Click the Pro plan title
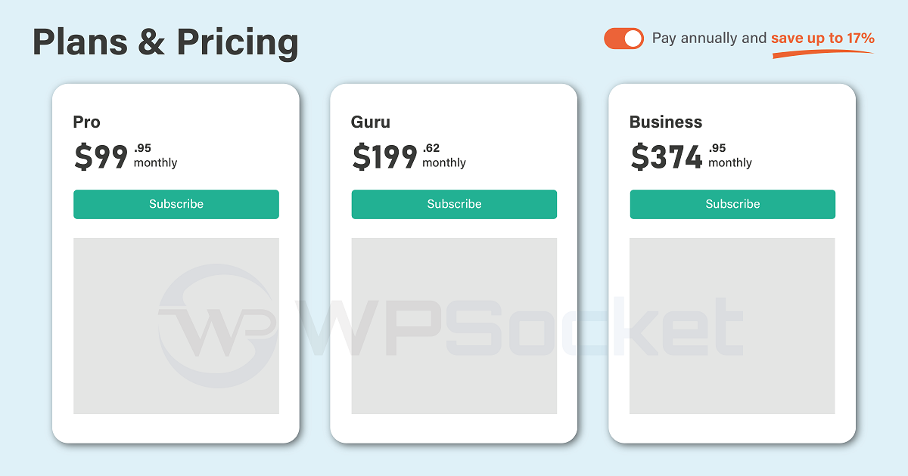Image resolution: width=908 pixels, height=476 pixels. pyautogui.click(x=87, y=122)
